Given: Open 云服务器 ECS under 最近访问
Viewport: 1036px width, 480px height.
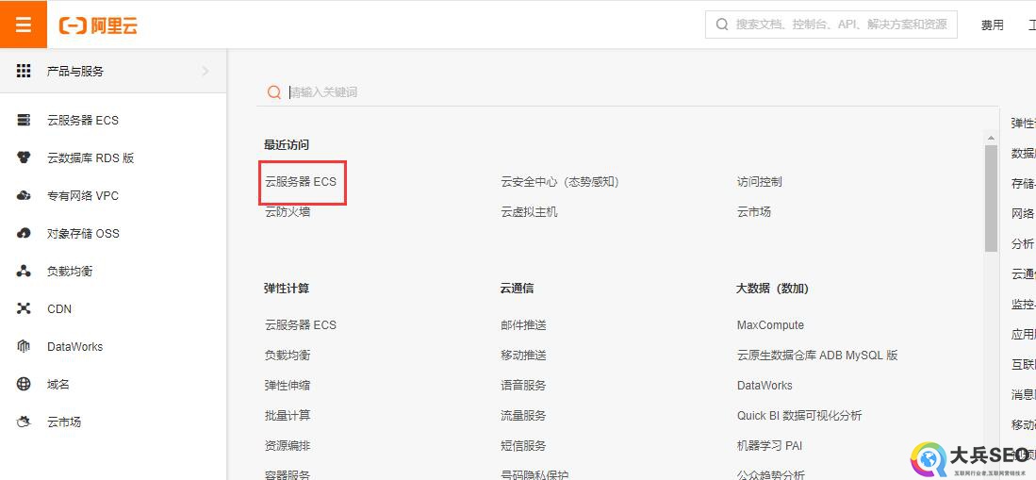Looking at the screenshot, I should pos(301,181).
